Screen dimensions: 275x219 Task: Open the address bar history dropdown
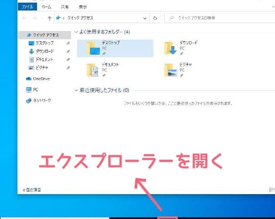[145, 18]
